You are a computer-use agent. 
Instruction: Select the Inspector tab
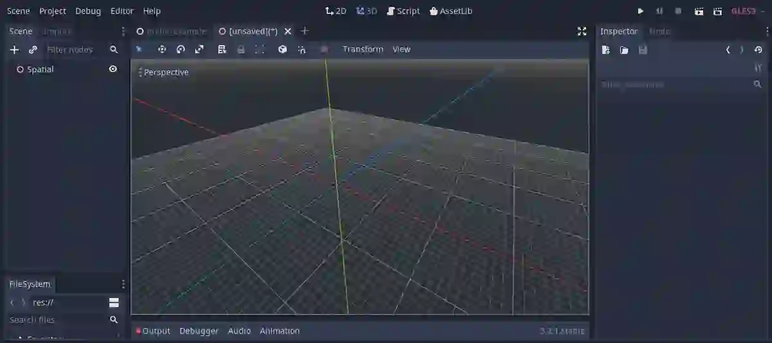point(619,31)
